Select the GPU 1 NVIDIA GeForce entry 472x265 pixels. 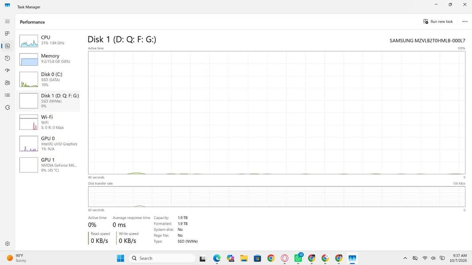pos(48,165)
